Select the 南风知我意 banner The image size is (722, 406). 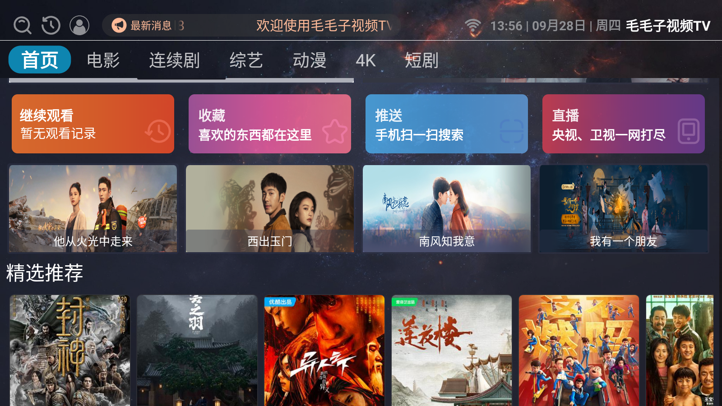447,208
